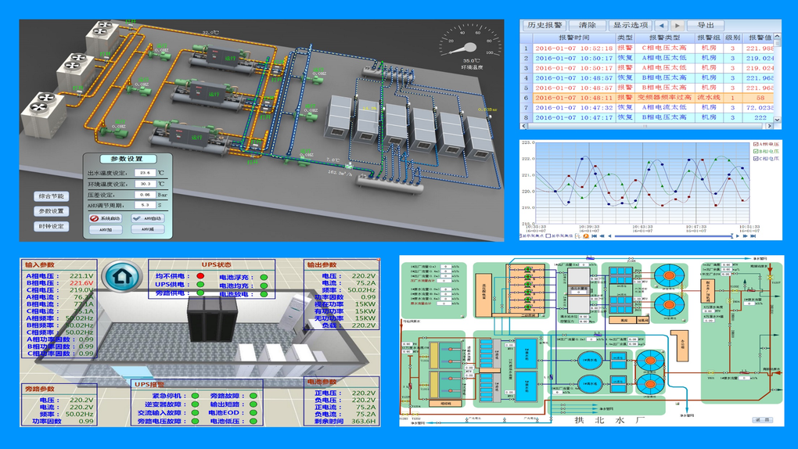Select alarm row 1 C相电压太高
The width and height of the screenshot is (798, 449).
(x=647, y=48)
